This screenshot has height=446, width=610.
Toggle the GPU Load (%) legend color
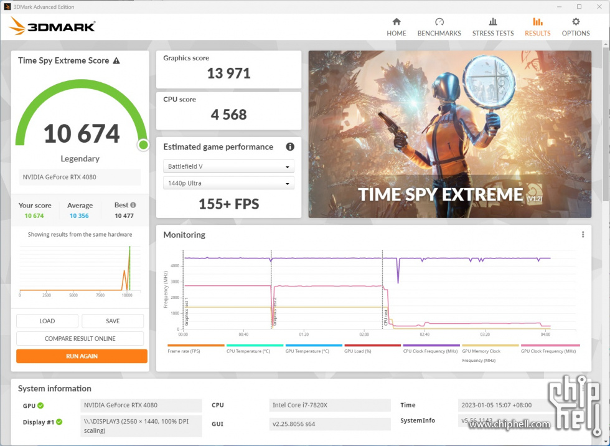[x=373, y=345]
